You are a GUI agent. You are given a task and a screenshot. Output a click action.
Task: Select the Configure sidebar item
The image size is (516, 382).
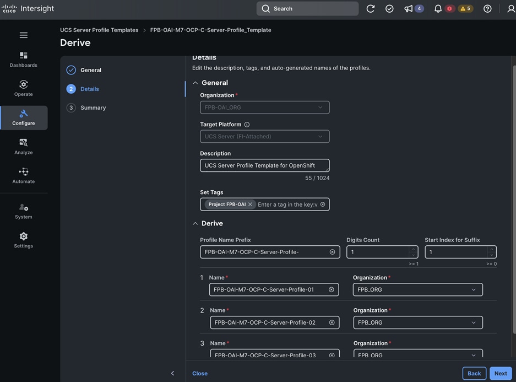click(24, 117)
